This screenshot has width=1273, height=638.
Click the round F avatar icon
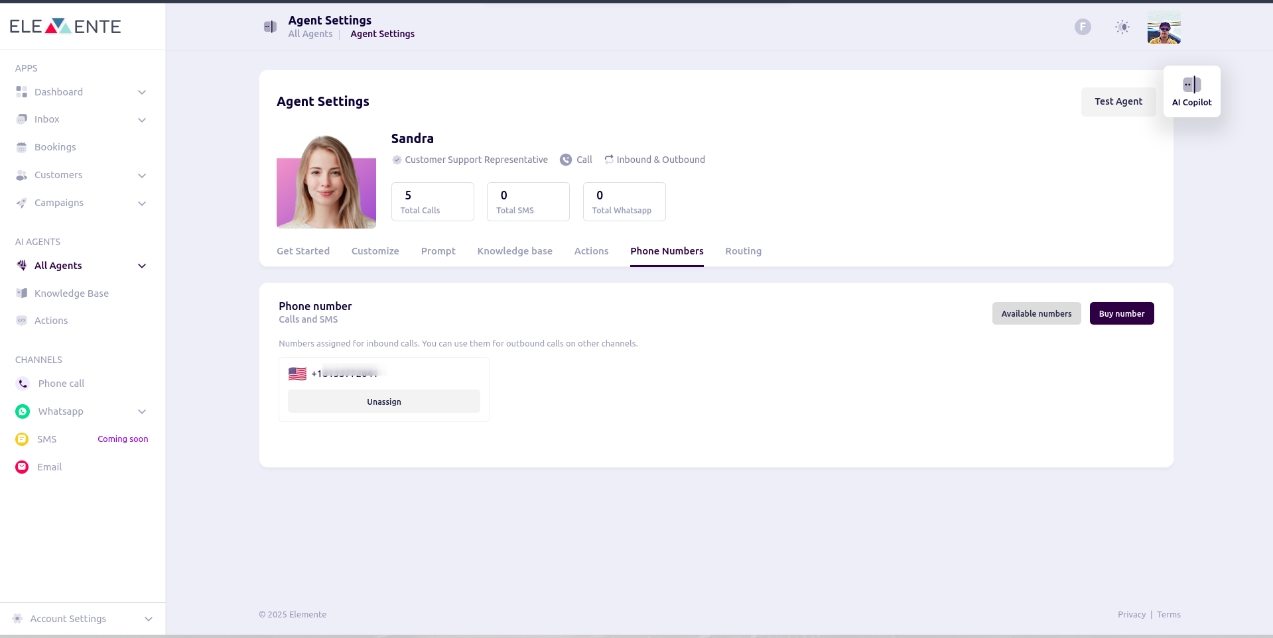(1083, 27)
